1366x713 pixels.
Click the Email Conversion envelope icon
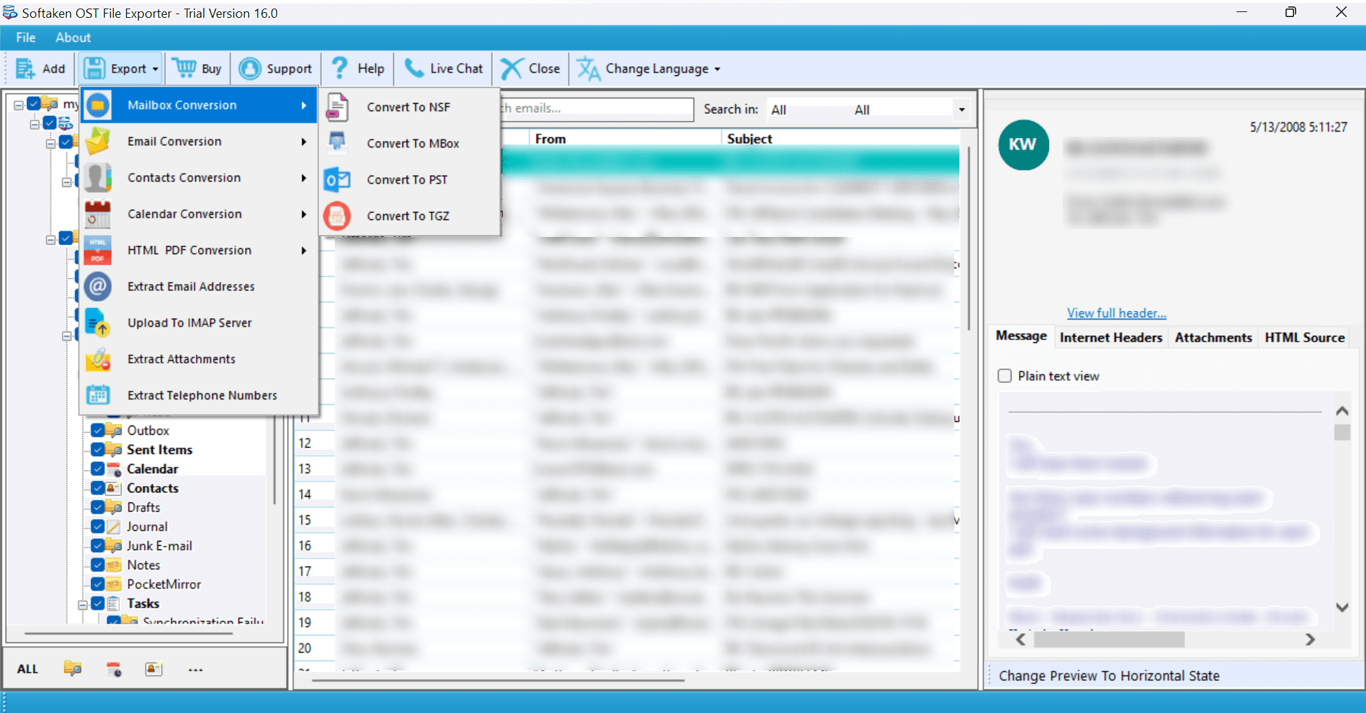[98, 142]
